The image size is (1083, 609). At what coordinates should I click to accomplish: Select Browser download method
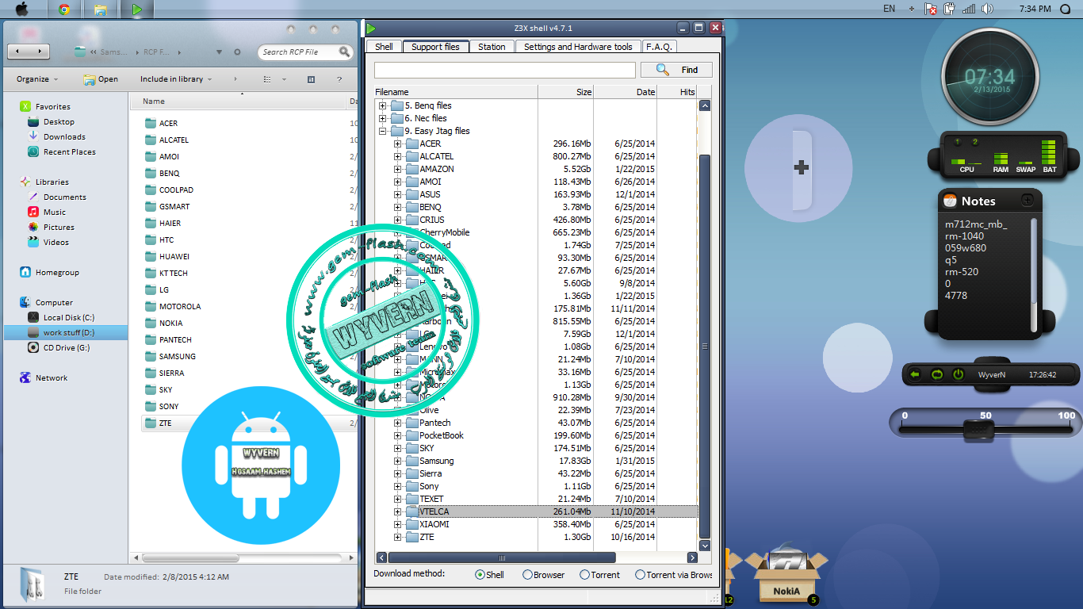(x=543, y=575)
